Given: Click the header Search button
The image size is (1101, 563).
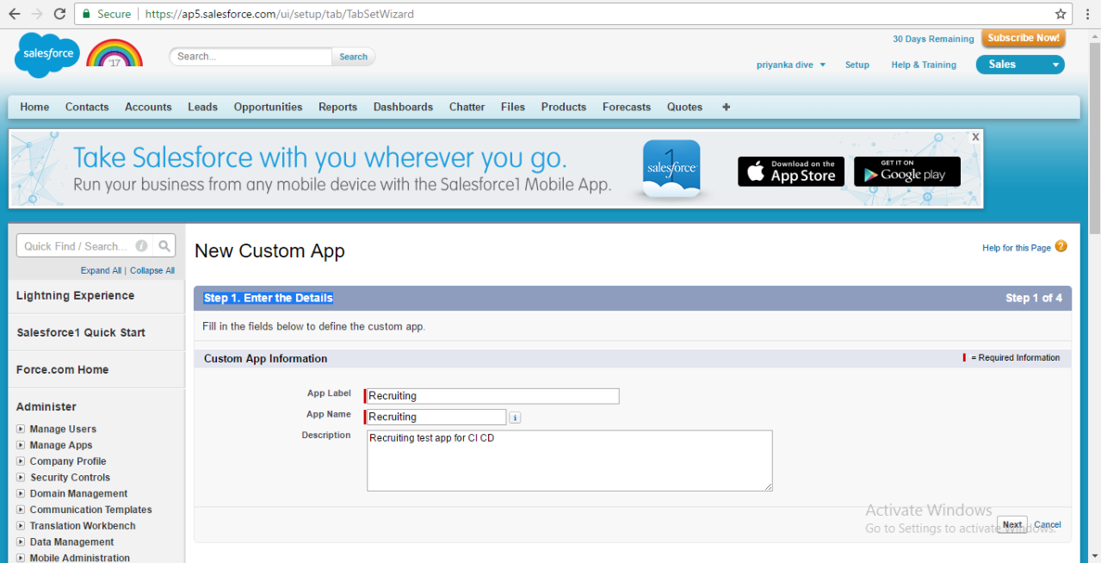Looking at the screenshot, I should pos(353,57).
